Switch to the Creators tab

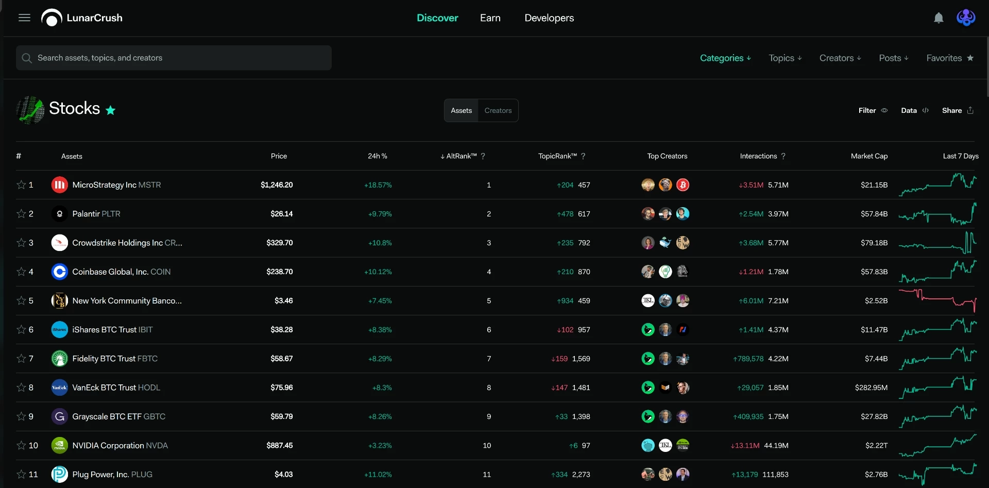pyautogui.click(x=498, y=110)
